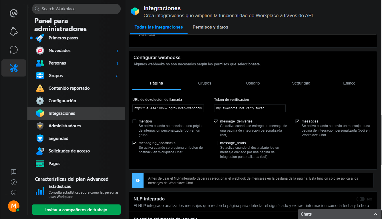Uncheck the messages webhook checkbox
The height and width of the screenshot is (219, 382).
(297, 121)
